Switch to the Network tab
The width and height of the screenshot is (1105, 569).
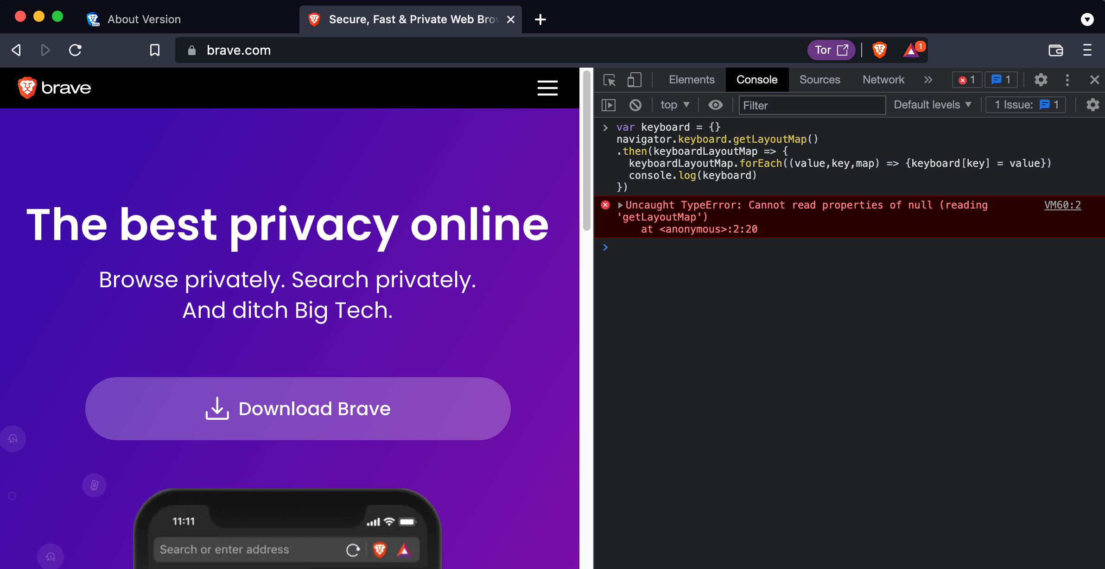pos(883,80)
